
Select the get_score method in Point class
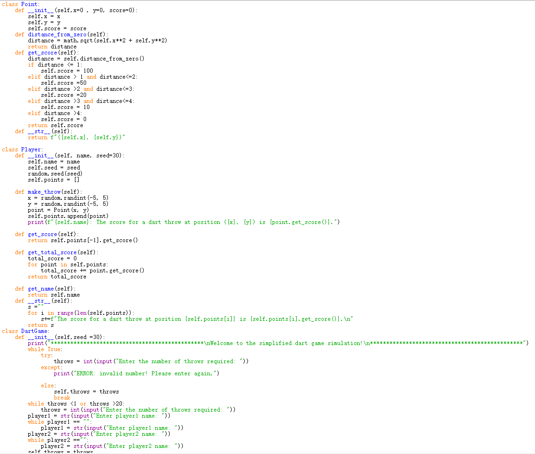tap(42, 52)
